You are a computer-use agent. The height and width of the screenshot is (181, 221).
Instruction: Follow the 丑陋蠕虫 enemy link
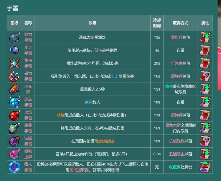(x=177, y=154)
